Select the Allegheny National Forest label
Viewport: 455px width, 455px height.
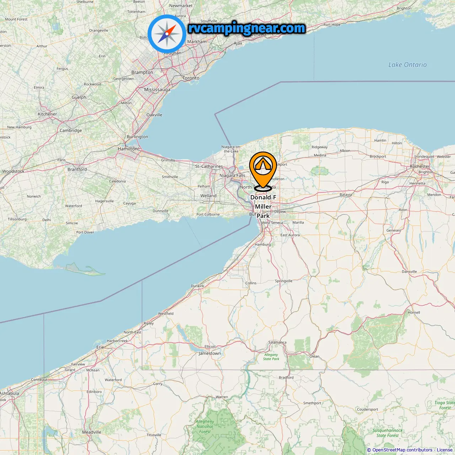[205, 427]
